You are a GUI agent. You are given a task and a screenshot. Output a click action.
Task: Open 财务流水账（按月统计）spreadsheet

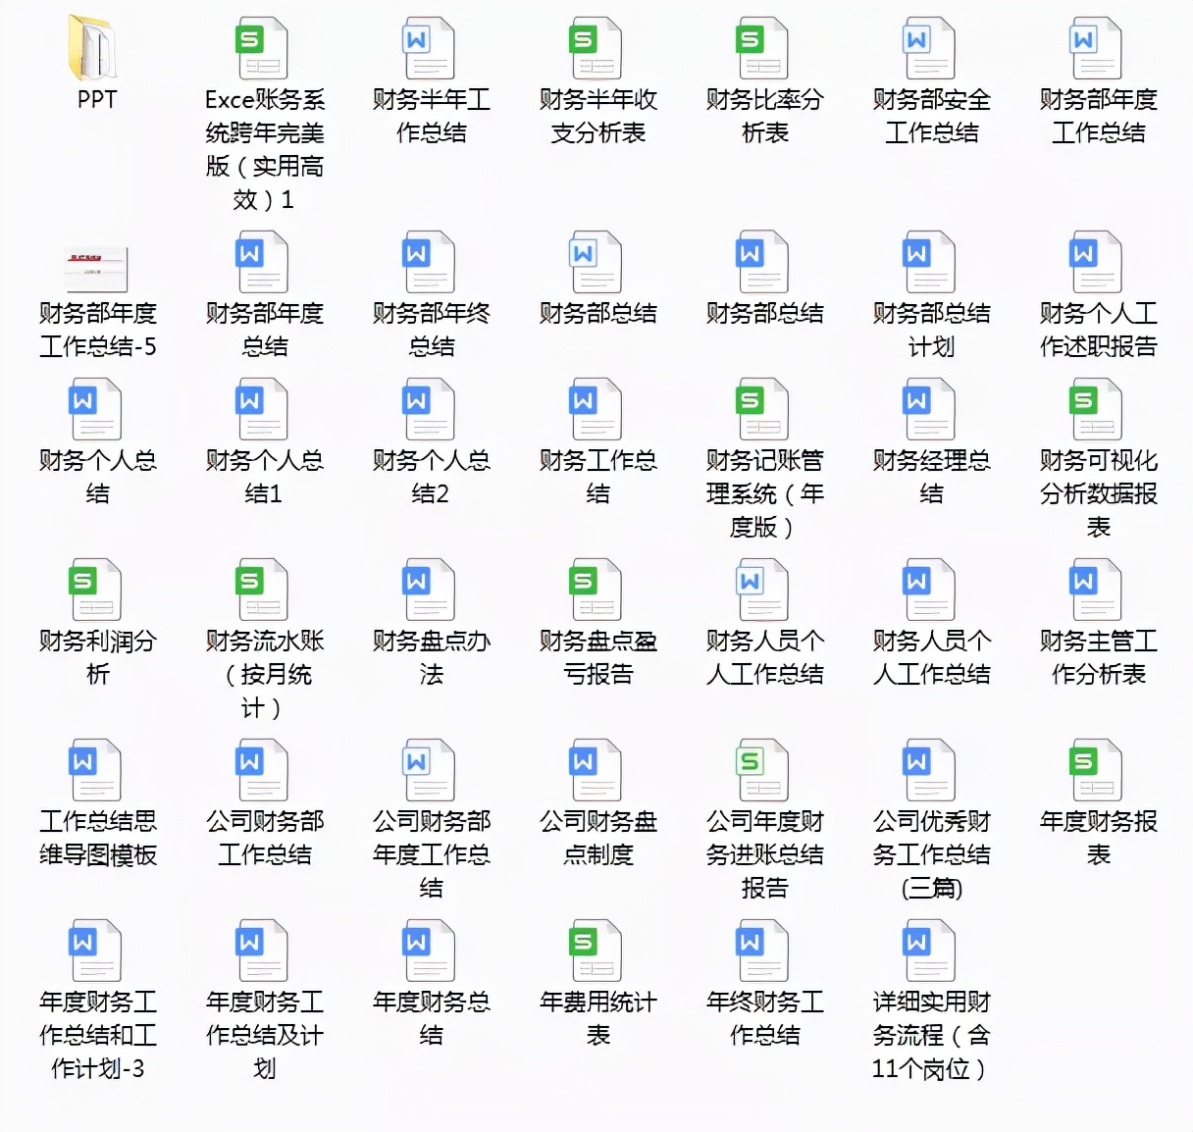pos(260,590)
